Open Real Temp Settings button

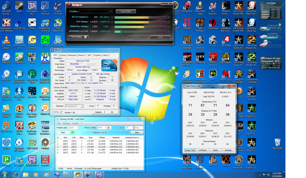pos(228,150)
